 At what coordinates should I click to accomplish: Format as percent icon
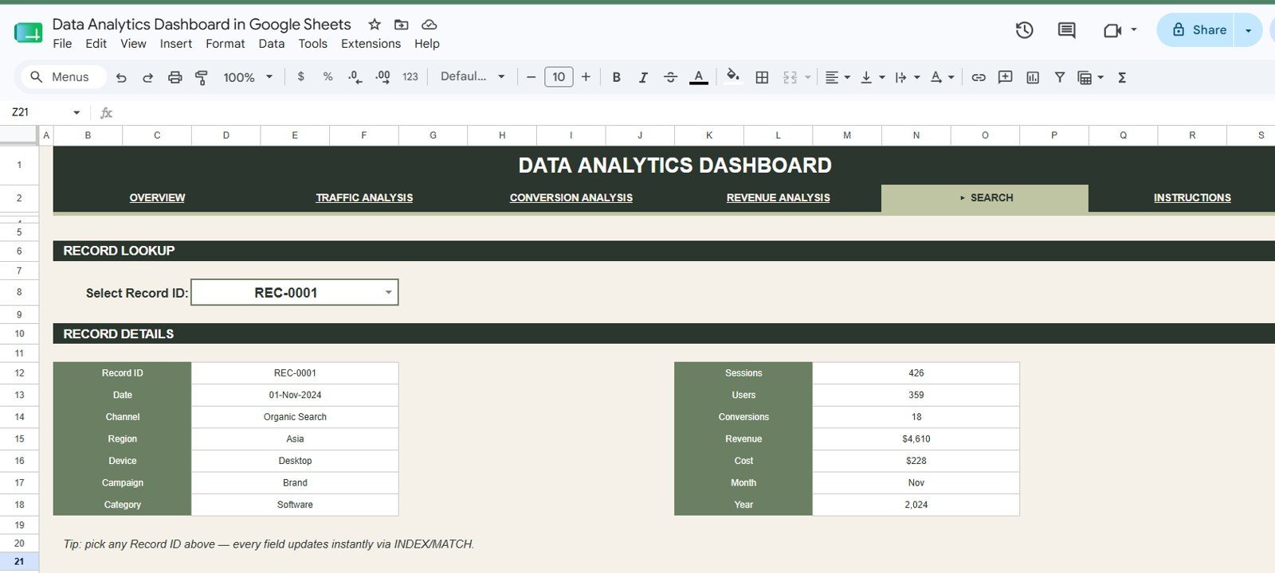tap(328, 76)
